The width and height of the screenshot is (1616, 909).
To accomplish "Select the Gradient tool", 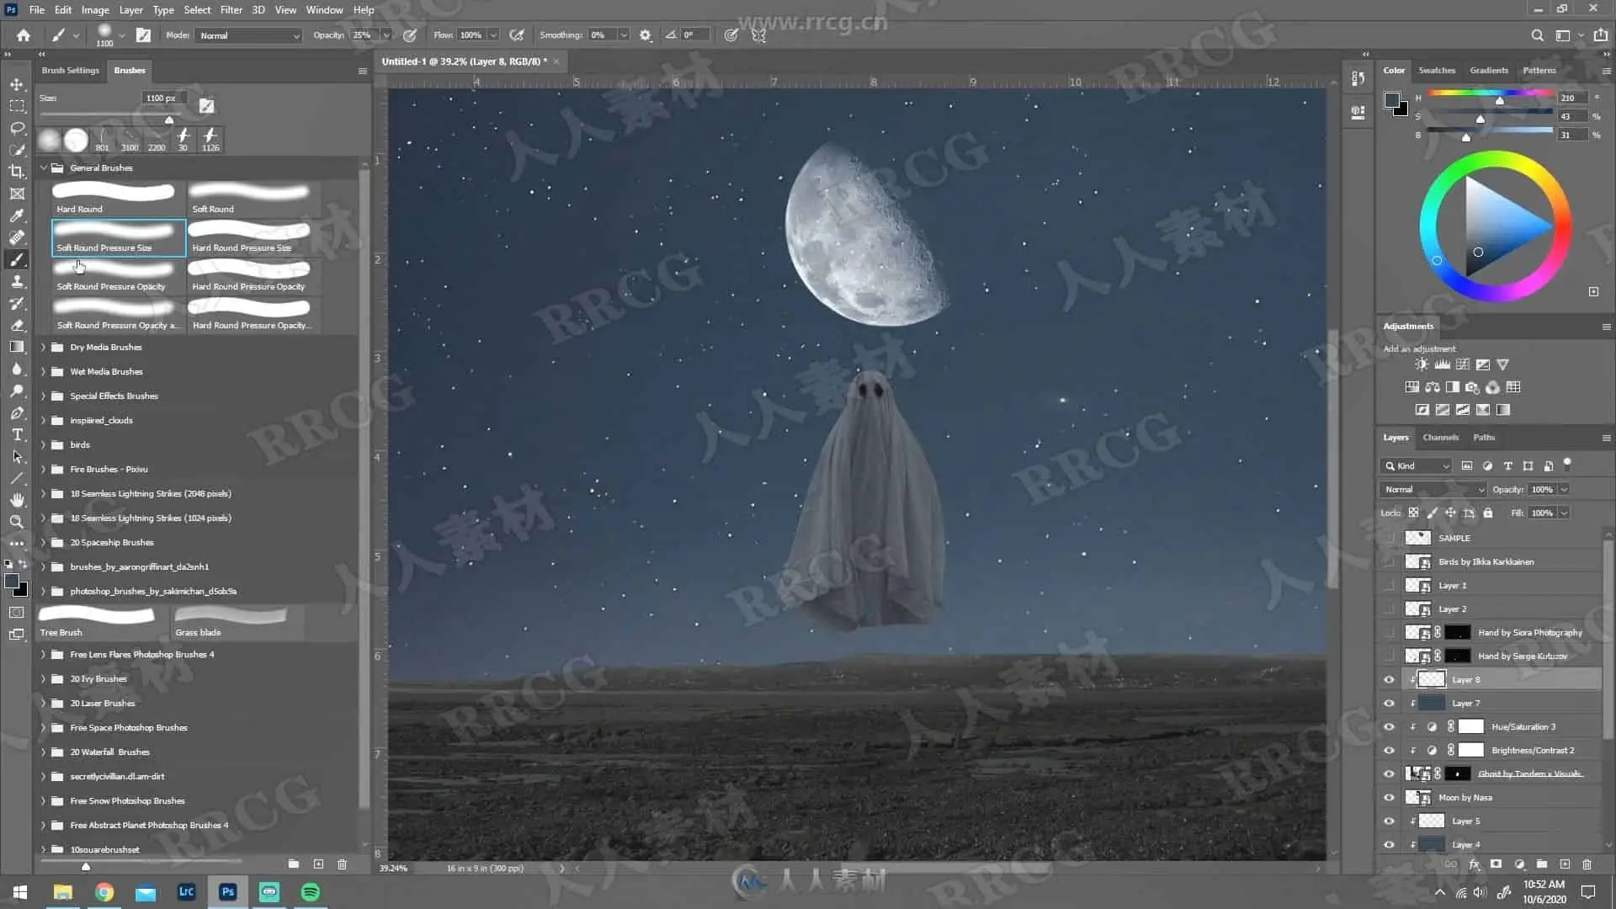I will (x=17, y=347).
